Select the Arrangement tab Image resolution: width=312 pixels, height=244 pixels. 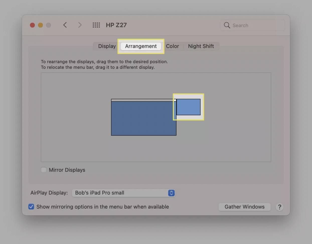[141, 46]
